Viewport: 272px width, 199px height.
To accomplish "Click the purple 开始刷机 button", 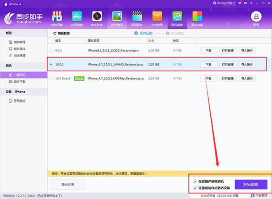I will [x=251, y=185].
